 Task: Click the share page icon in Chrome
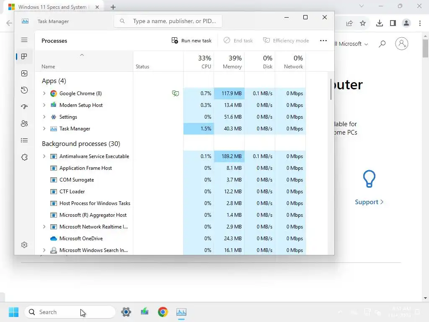[349, 23]
